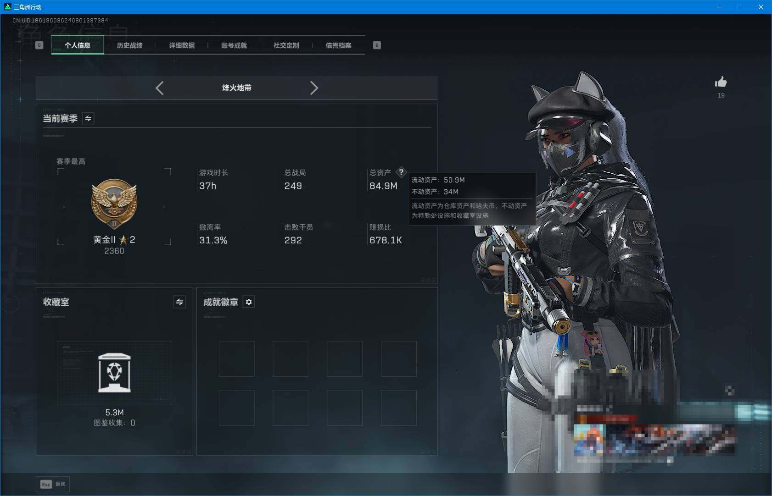
Task: Click the 图鉴收集: 0 collection label
Action: (115, 422)
